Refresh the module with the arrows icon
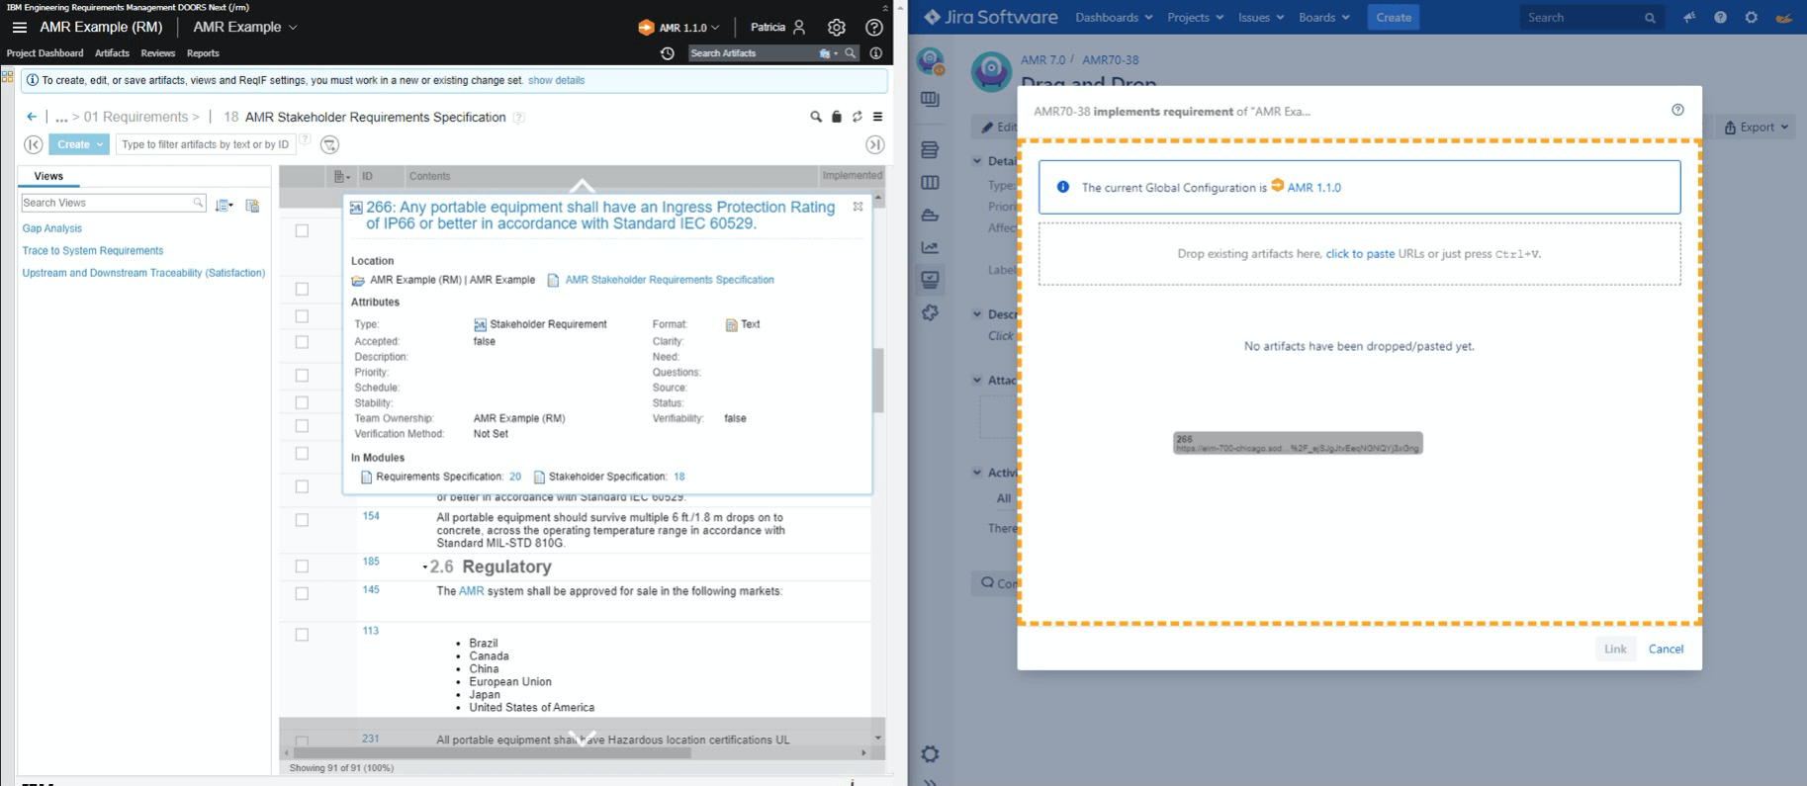This screenshot has height=786, width=1807. tap(858, 117)
